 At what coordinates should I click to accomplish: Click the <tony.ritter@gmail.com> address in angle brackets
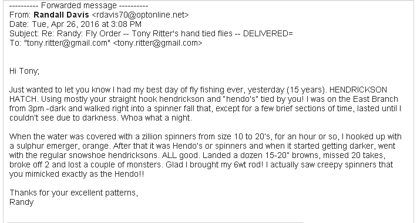(158, 43)
